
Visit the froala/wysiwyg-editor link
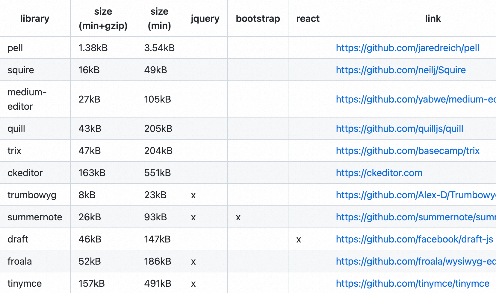(x=416, y=261)
